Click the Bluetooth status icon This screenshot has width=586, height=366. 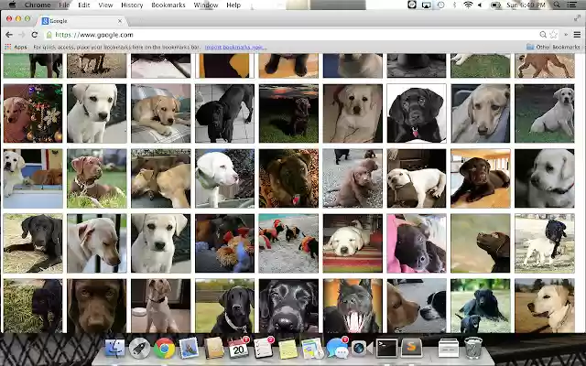pos(454,5)
